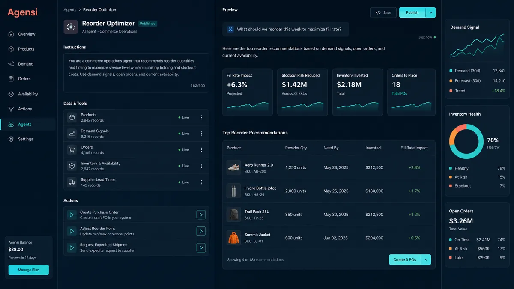Open options menu for Inventory & Availability
The height and width of the screenshot is (289, 514).
(x=202, y=166)
